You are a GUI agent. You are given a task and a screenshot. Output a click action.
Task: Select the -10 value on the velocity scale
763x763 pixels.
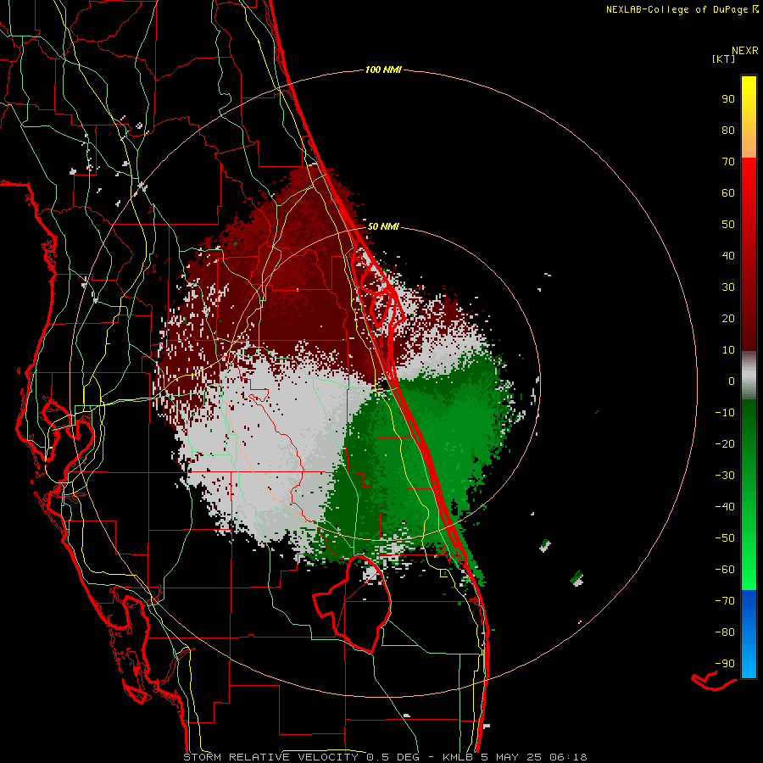pyautogui.click(x=725, y=413)
